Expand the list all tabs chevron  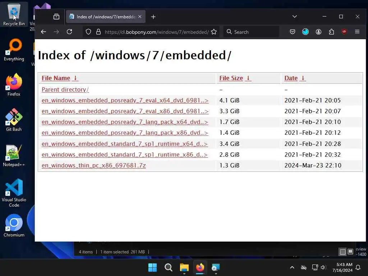click(x=295, y=17)
